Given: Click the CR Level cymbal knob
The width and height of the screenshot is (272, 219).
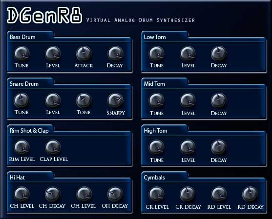Looking at the screenshot, I should [x=156, y=194].
